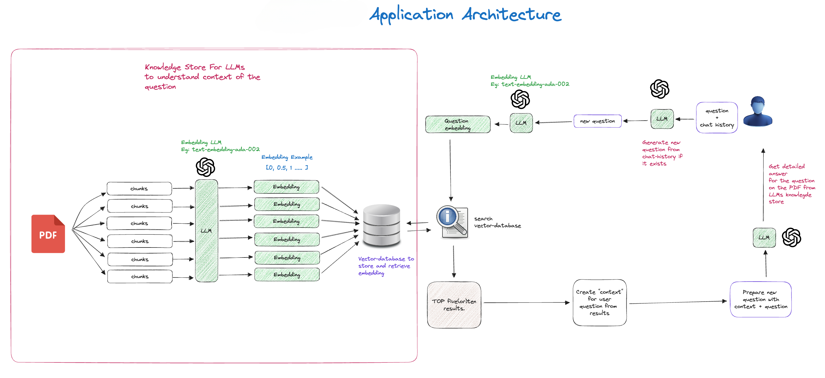Image resolution: width=825 pixels, height=378 pixels.
Task: Click the topmost green Embedding box
Action: 286,187
